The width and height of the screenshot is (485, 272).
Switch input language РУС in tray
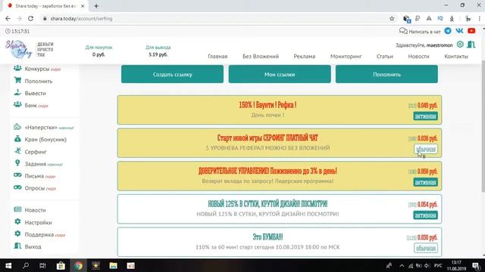tap(438, 265)
